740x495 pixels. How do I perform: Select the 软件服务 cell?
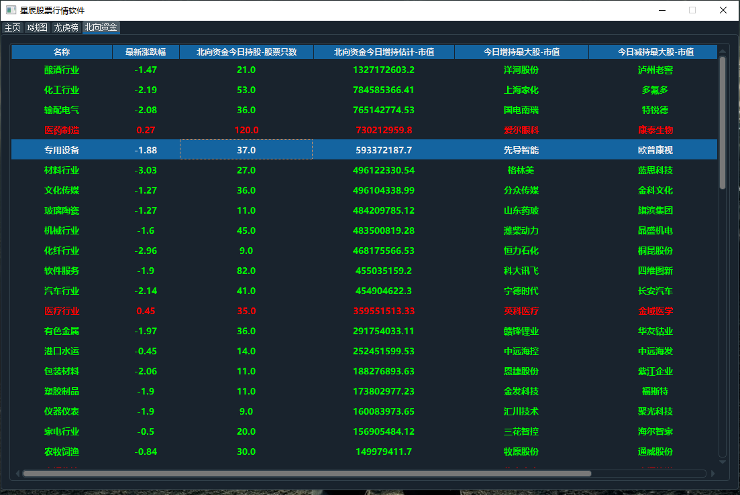pyautogui.click(x=62, y=271)
